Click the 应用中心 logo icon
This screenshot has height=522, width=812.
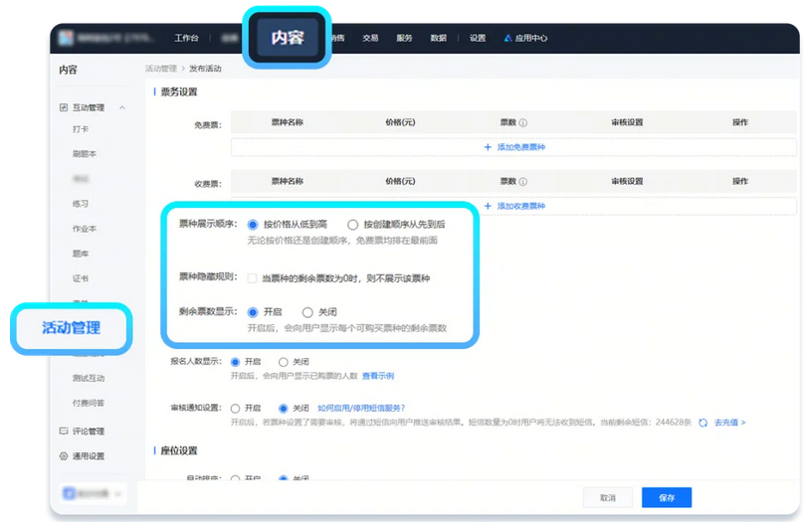(507, 39)
